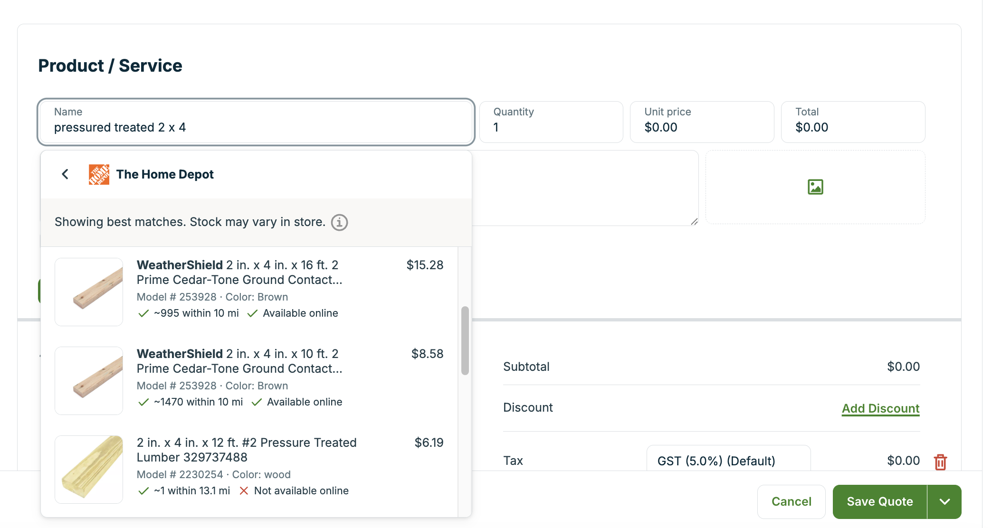Click the Save Quote button
The width and height of the screenshot is (992, 528).
click(879, 502)
